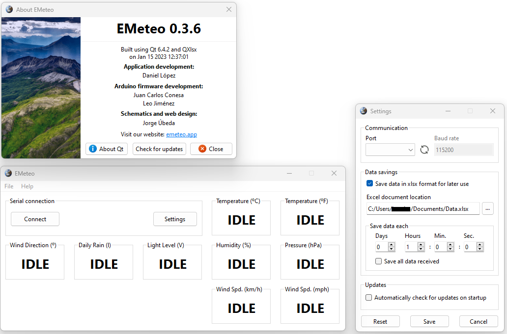The image size is (507, 334).
Task: Click the EMeteo icon in main window title bar
Action: point(7,173)
